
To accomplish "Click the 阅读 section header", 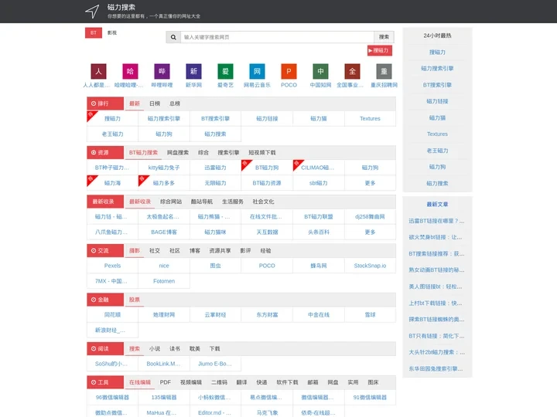I will click(x=105, y=348).
